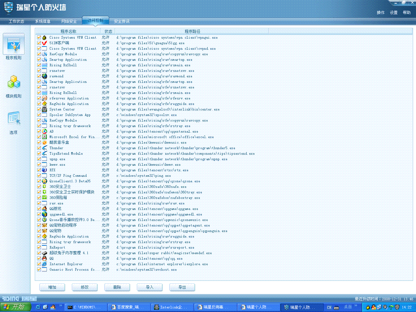The width and height of the screenshot is (416, 312).
Task: Click the Microsoft Excel row icon
Action: click(x=45, y=137)
